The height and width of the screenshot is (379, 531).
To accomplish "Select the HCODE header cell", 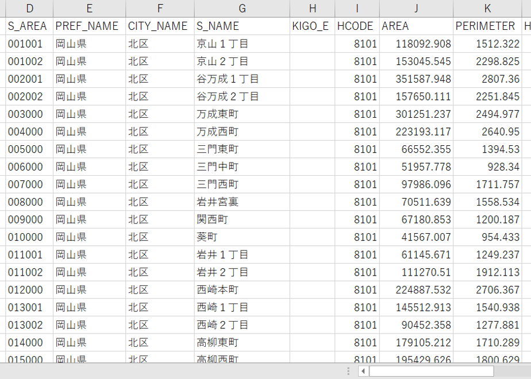I will 357,26.
